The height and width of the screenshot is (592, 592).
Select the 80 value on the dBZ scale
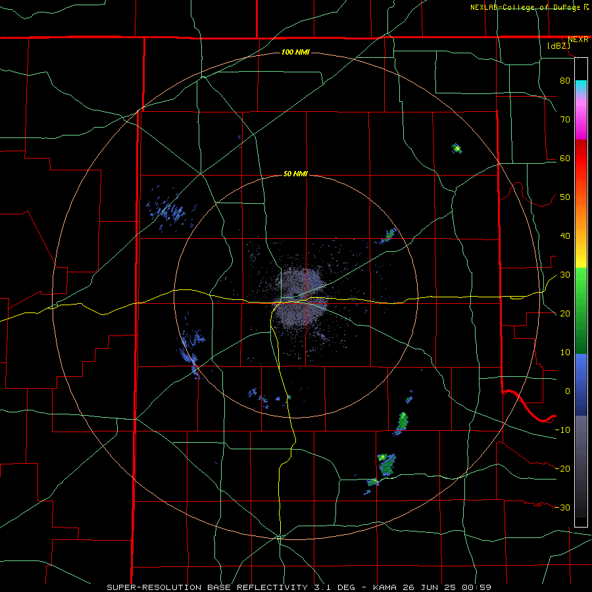565,80
